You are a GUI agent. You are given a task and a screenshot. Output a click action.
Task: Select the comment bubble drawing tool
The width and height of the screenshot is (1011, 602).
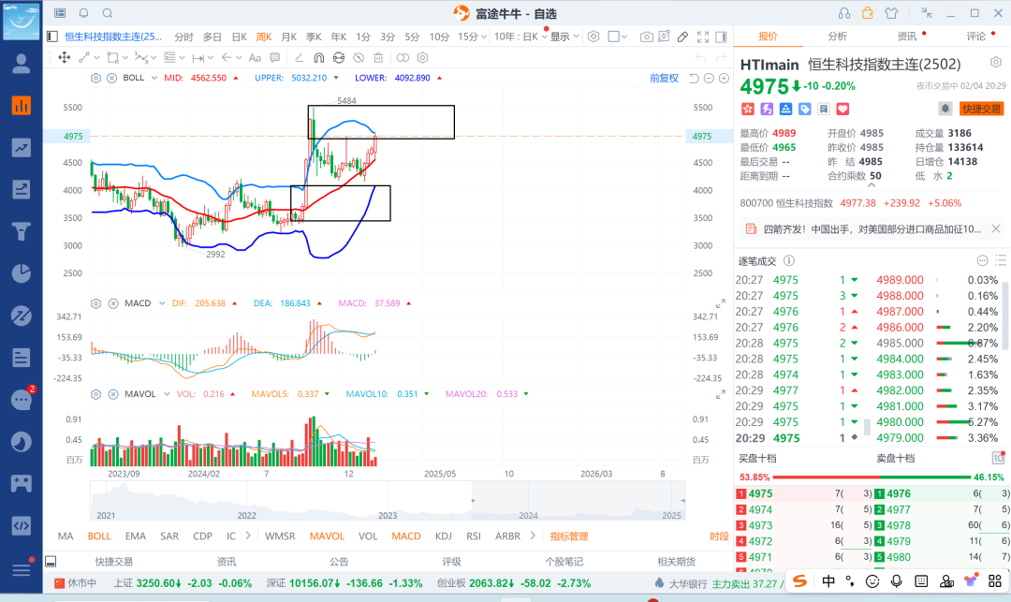pos(274,57)
